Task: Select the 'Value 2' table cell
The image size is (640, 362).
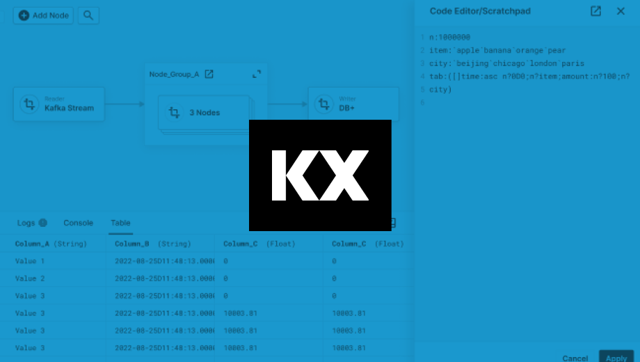Action: click(x=30, y=278)
